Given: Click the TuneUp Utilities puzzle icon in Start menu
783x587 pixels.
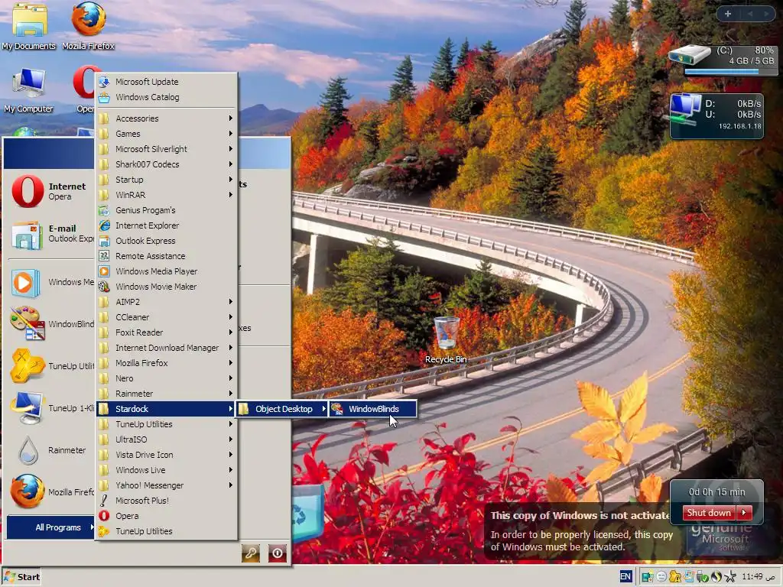Looking at the screenshot, I should point(28,366).
